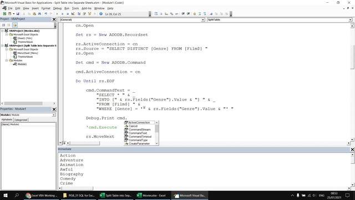Run the macro with the play icon

click(x=57, y=14)
